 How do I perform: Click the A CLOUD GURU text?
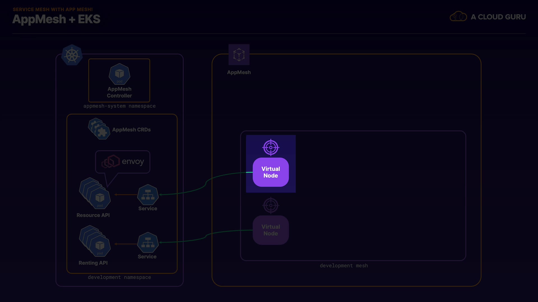pos(498,17)
